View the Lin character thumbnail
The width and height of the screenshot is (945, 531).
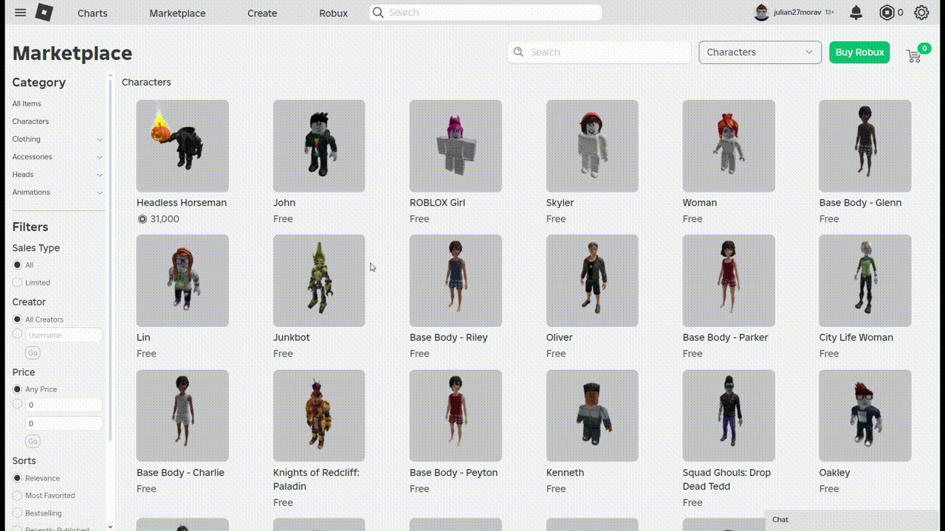click(182, 281)
